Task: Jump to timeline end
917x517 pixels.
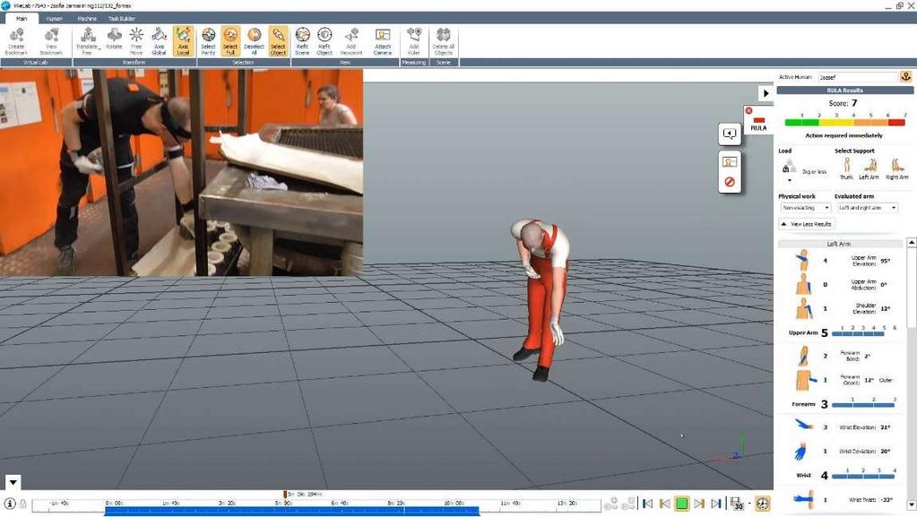Action: (x=716, y=504)
